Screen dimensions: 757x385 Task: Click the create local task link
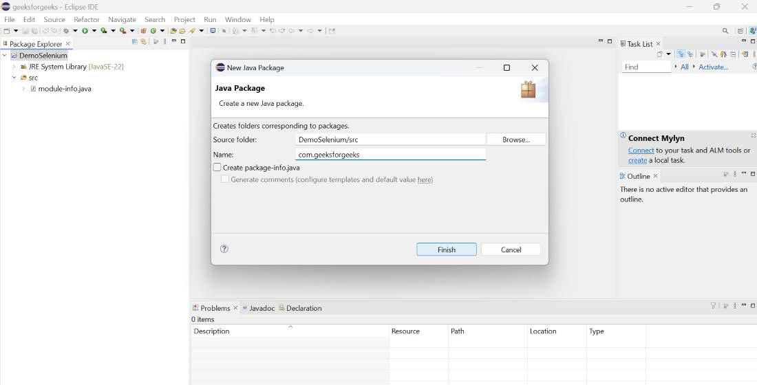click(637, 160)
